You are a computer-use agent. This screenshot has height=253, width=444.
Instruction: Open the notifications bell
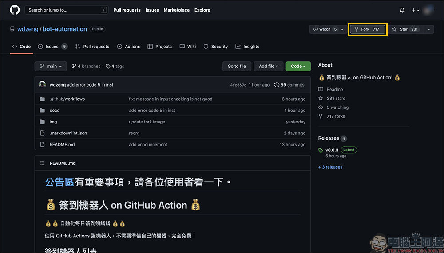pyautogui.click(x=402, y=10)
